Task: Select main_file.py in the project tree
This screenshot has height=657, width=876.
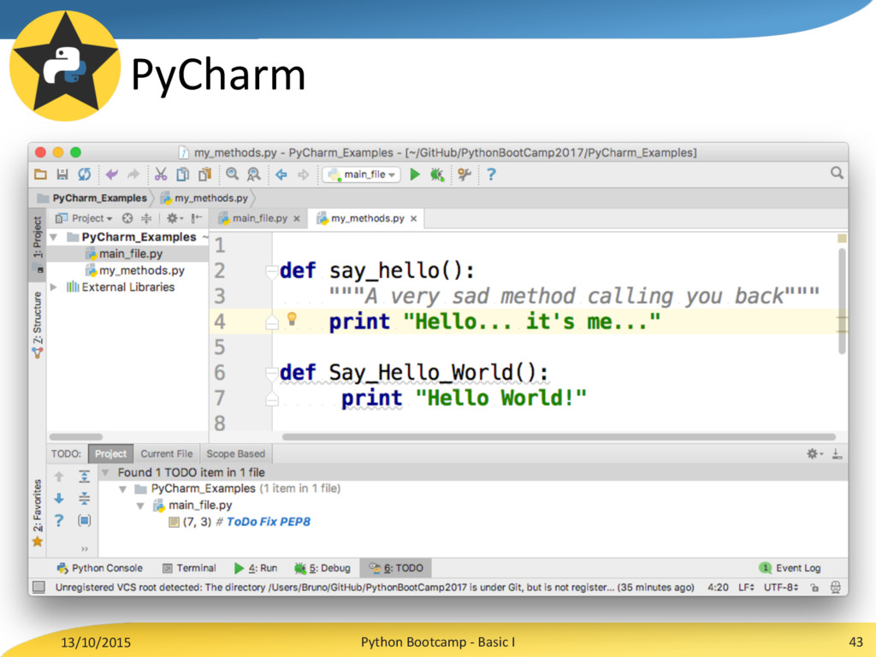Action: (128, 253)
